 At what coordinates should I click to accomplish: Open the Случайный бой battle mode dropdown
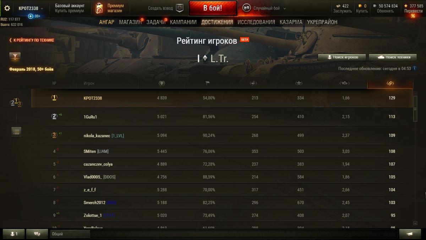(x=264, y=8)
